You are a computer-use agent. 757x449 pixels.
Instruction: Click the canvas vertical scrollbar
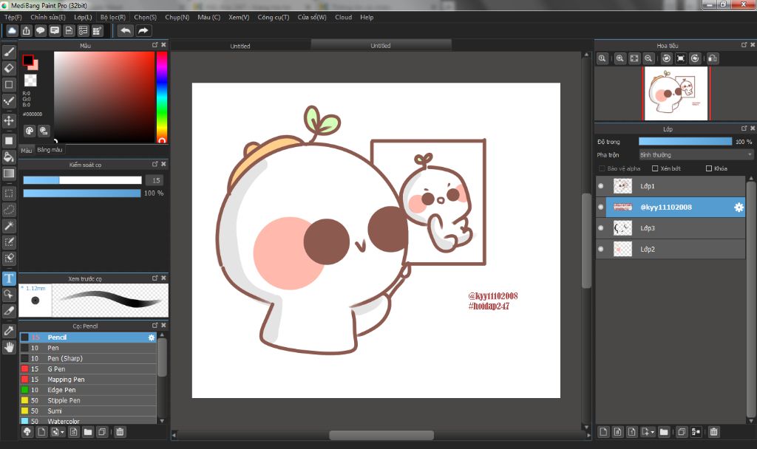(586, 241)
